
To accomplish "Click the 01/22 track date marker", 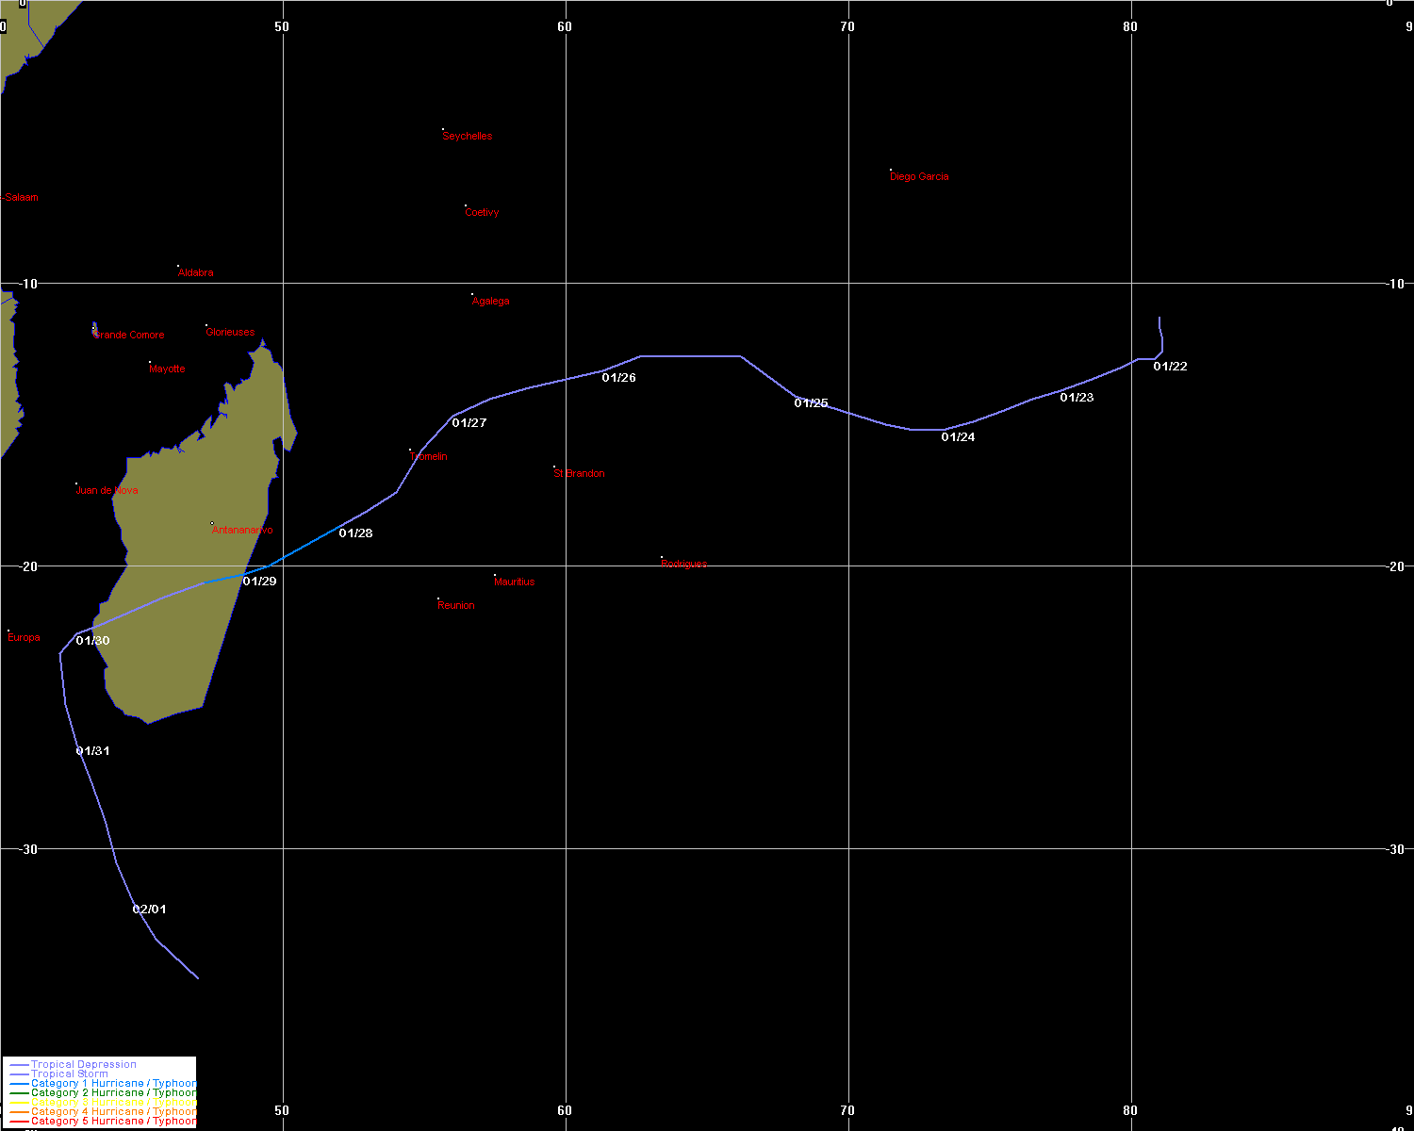I will [1170, 367].
